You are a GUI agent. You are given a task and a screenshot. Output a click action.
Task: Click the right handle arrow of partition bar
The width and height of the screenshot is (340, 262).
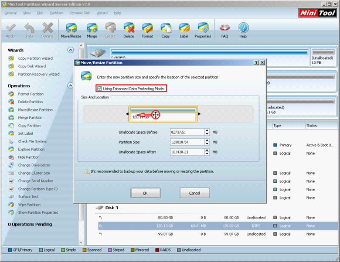pos(199,114)
